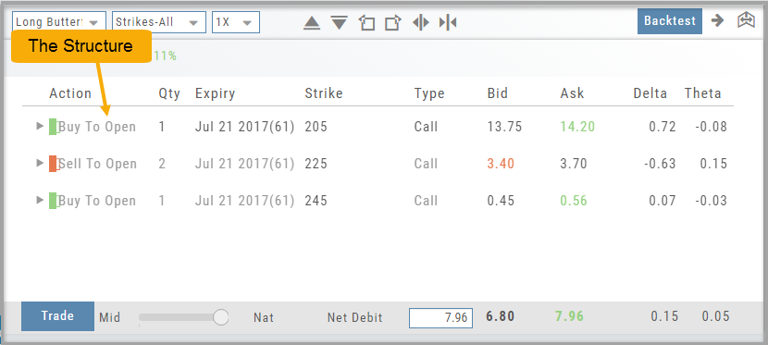This screenshot has height=345, width=768.
Task: Click the Mid to Nat price slider handle
Action: click(221, 317)
